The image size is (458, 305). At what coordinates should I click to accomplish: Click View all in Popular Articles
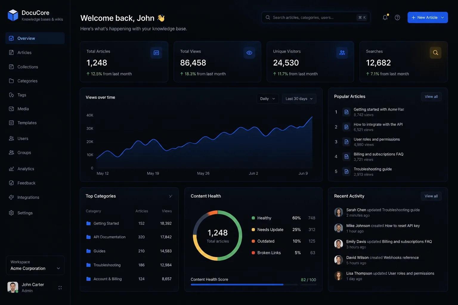tap(431, 97)
